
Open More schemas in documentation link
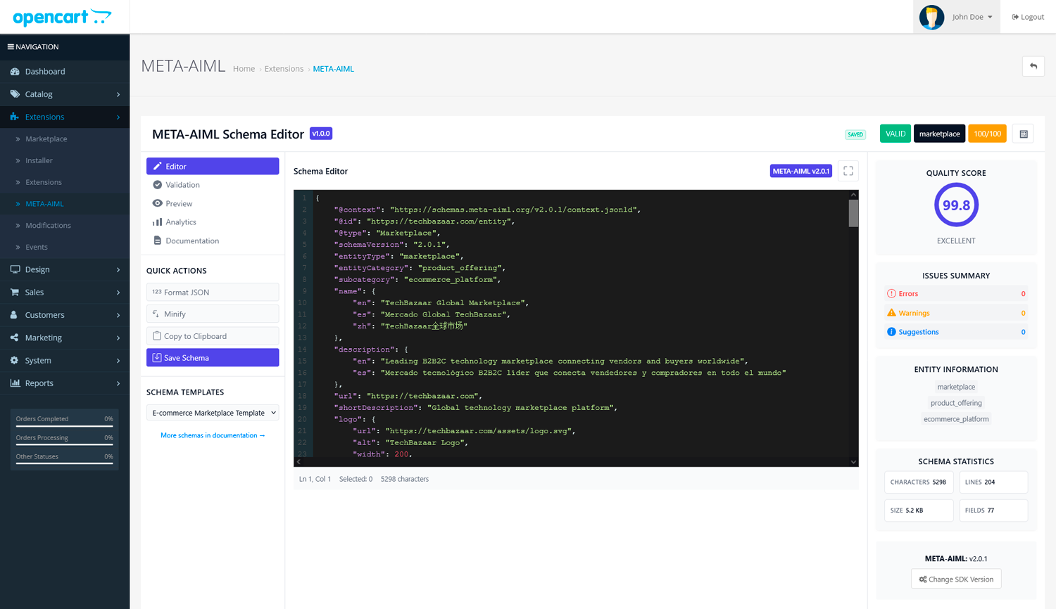click(x=213, y=435)
